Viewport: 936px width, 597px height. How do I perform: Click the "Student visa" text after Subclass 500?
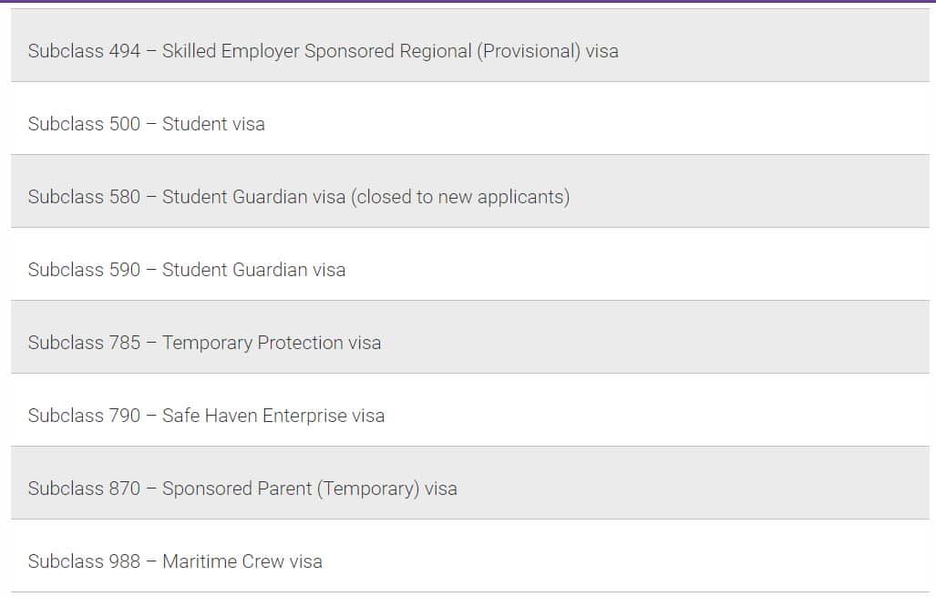pos(213,124)
